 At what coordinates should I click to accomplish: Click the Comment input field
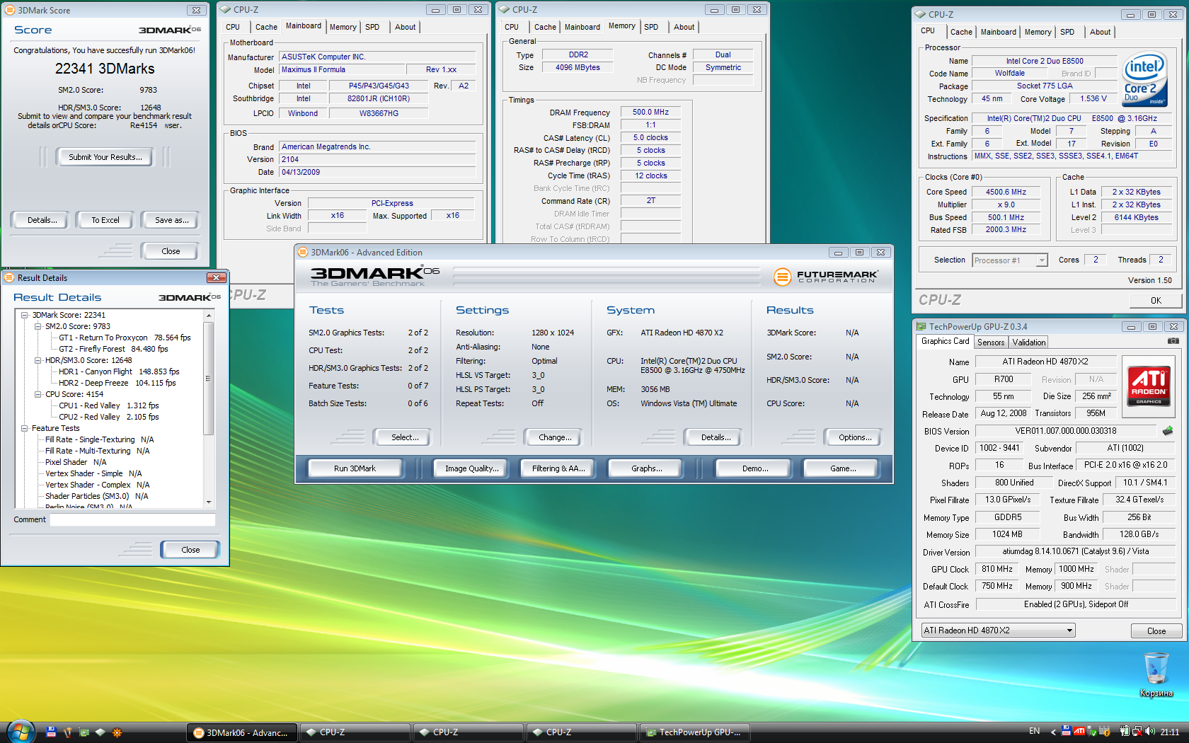[x=132, y=519]
